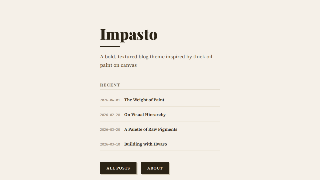This screenshot has width=320, height=180.
Task: Click the date 2026-02-28
Action: pyautogui.click(x=110, y=114)
